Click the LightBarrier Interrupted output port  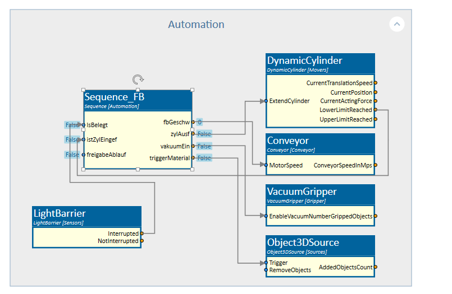pyautogui.click(x=142, y=234)
